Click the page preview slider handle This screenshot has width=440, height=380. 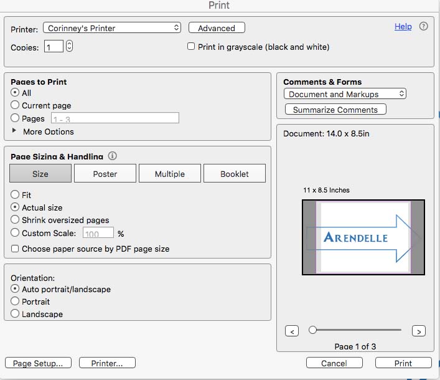point(313,330)
